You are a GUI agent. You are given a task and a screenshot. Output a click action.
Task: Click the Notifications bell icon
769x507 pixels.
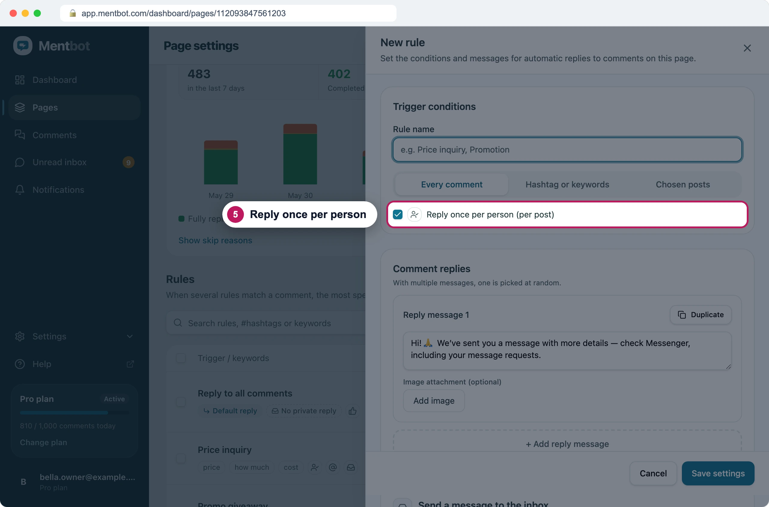pos(20,190)
